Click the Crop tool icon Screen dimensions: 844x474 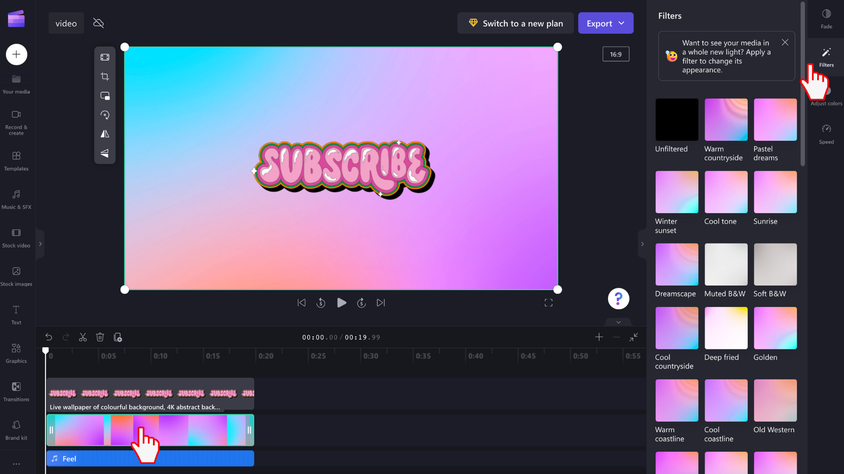pos(105,76)
